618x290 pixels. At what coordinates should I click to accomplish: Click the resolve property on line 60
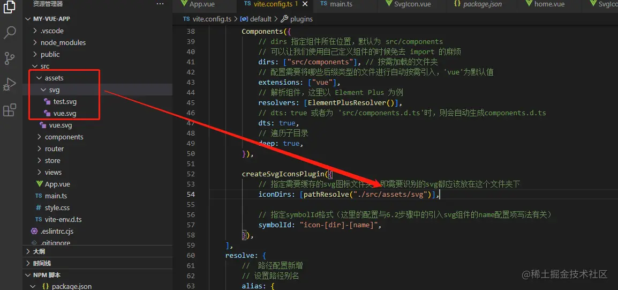[239, 256]
